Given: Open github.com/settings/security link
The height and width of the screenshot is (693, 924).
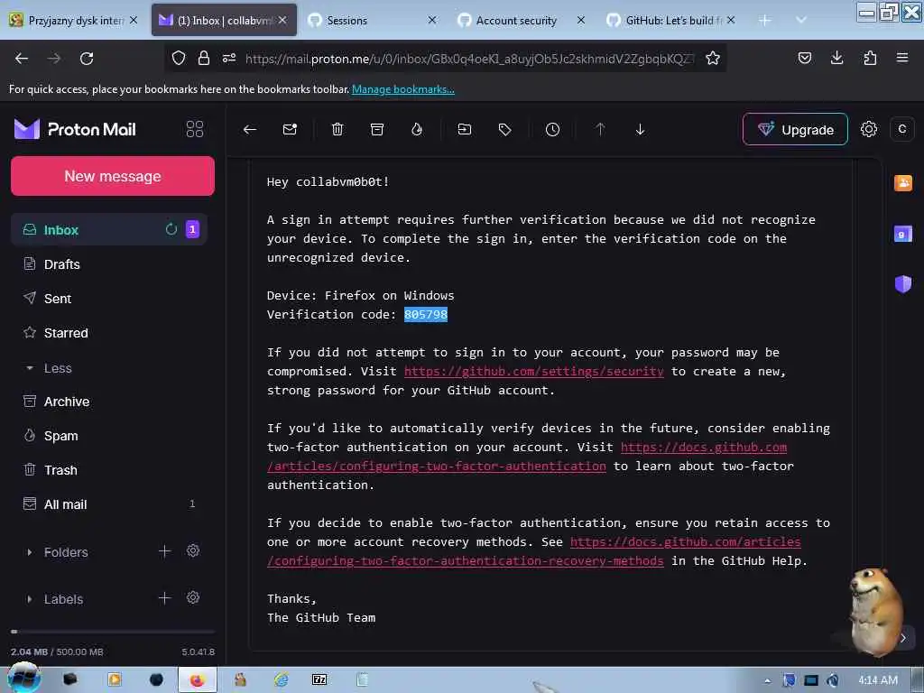Looking at the screenshot, I should pos(534,371).
